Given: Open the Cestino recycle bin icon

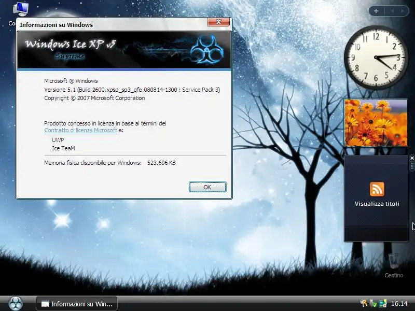Looking at the screenshot, I should (394, 265).
